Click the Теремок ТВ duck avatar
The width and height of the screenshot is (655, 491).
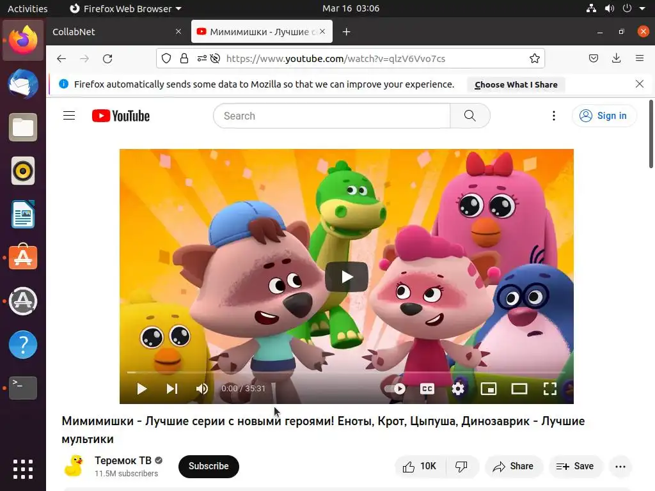tap(74, 466)
